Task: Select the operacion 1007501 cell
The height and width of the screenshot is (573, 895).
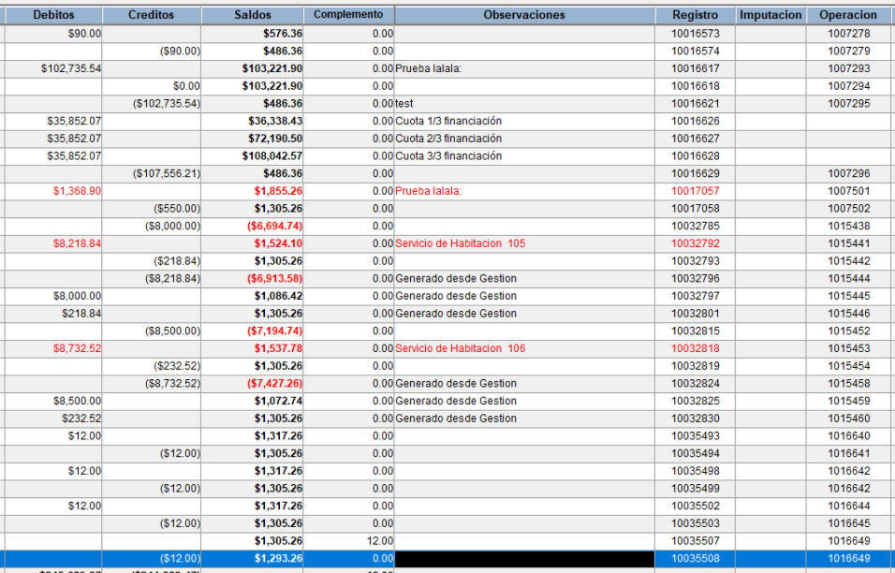Action: tap(848, 191)
